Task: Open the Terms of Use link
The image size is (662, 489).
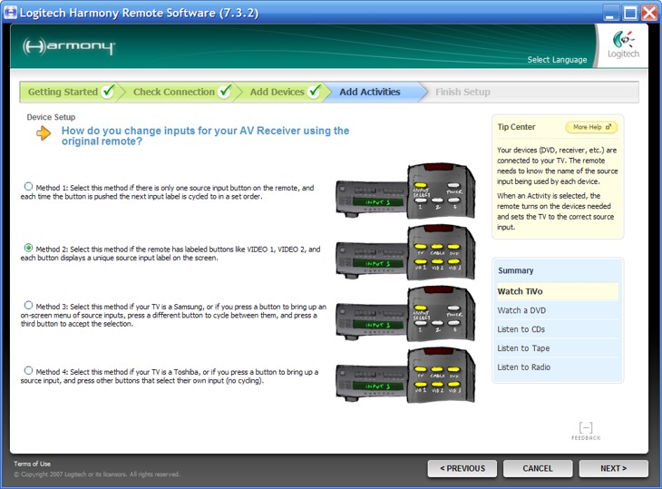Action: pos(32,464)
